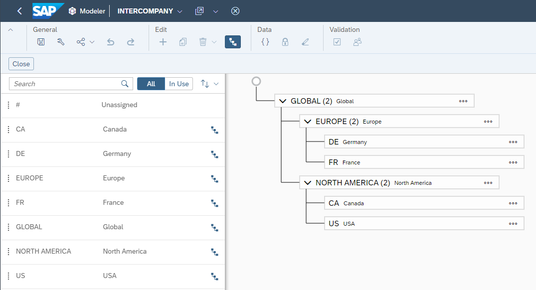Click hierarchy icon in the GLOBAL row
Viewport: 536px width, 290px height.
point(214,228)
